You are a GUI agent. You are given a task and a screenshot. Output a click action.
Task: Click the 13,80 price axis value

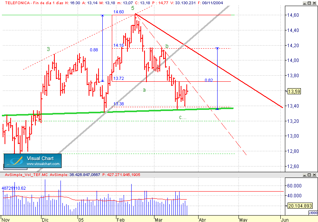point(293,76)
